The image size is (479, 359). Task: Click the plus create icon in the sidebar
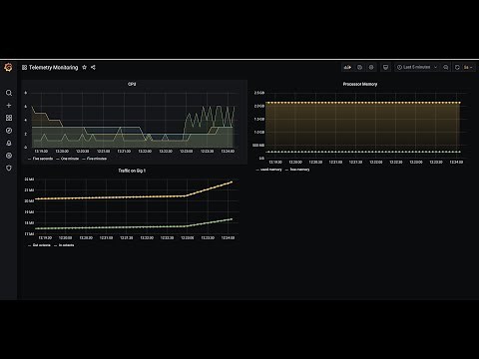9,106
